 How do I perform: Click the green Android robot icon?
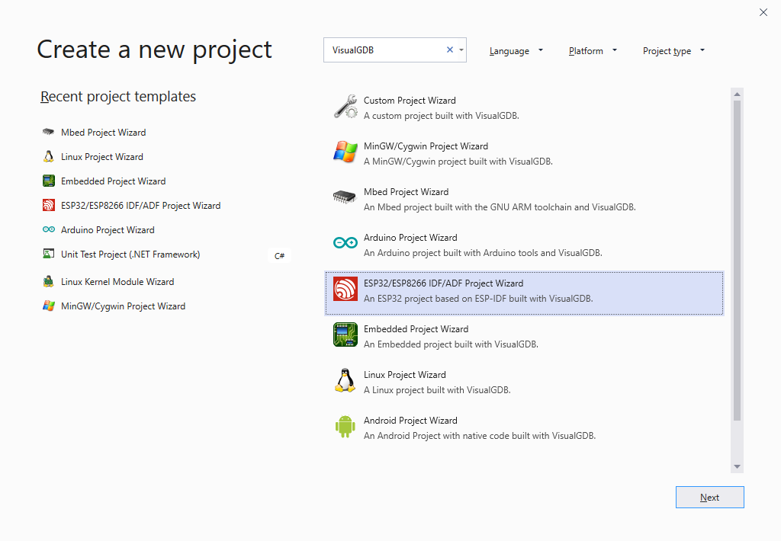346,427
